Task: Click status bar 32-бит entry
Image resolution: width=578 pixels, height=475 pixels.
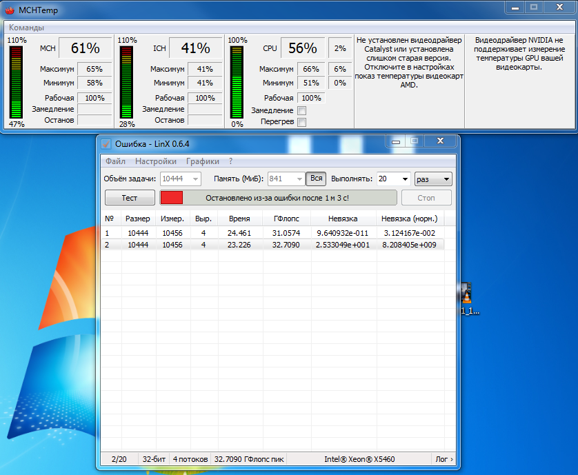Action: coord(154,459)
